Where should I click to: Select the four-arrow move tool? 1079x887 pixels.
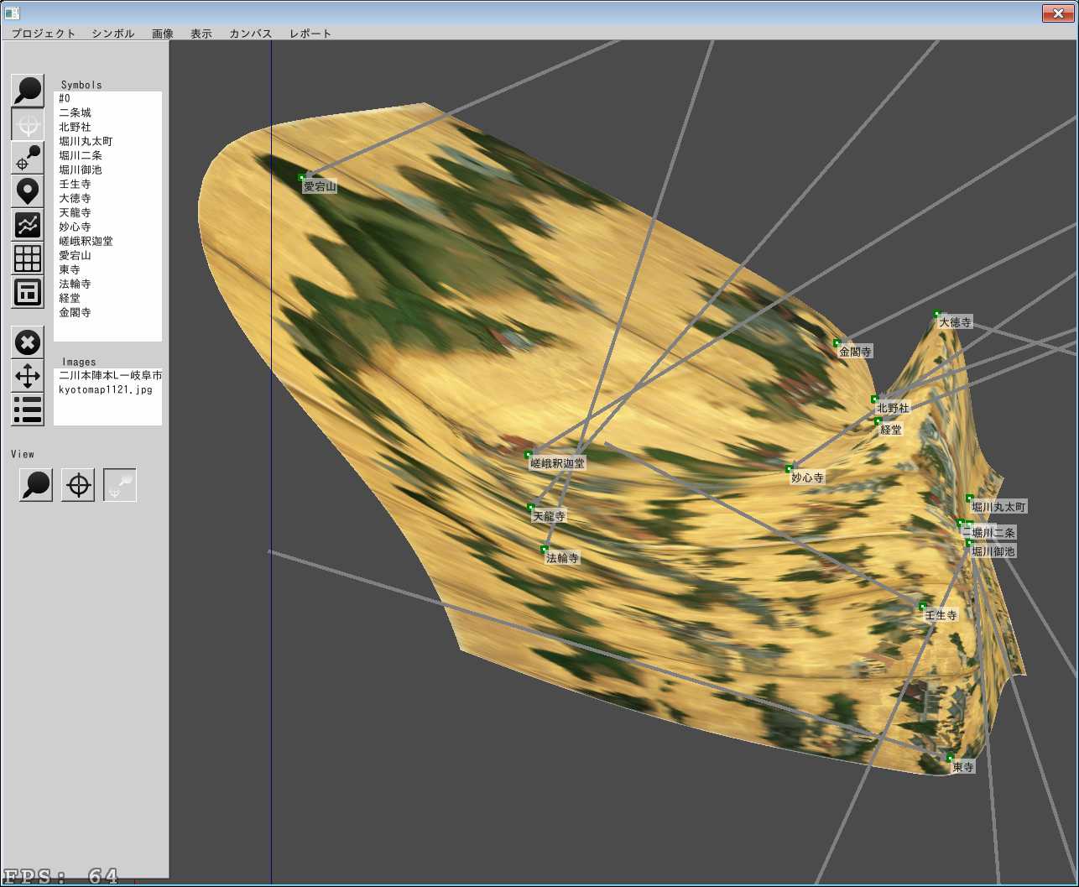click(28, 376)
